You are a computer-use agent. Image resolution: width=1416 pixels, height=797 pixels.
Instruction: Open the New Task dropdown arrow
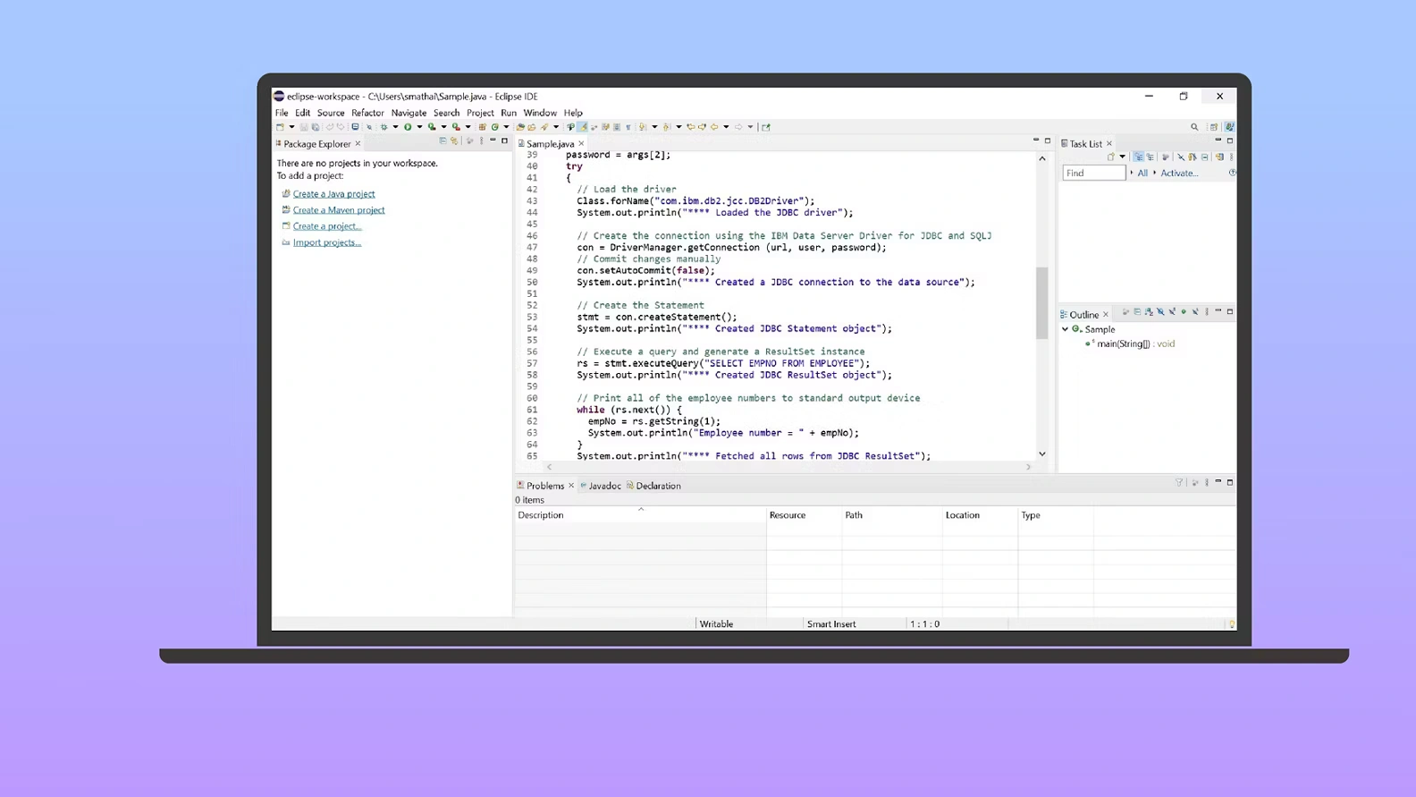coord(1123,157)
